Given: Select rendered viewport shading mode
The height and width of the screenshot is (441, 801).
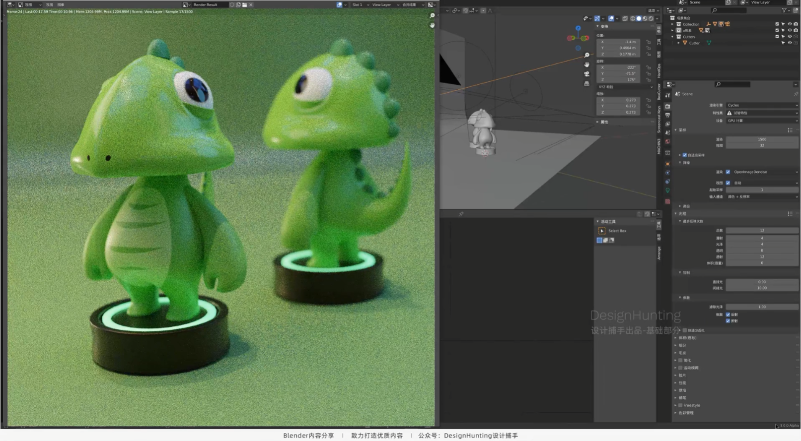Looking at the screenshot, I should tap(651, 18).
